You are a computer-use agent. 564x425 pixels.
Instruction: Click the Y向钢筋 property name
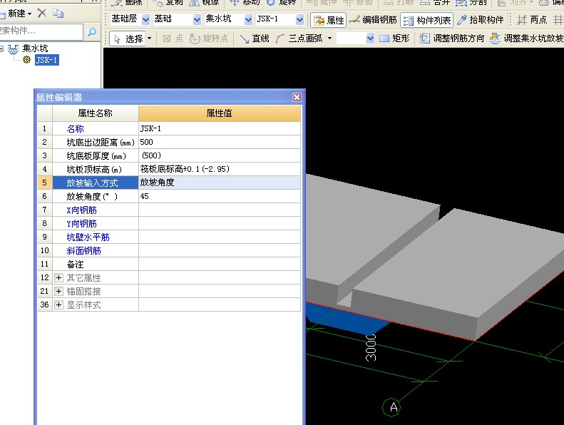[82, 223]
